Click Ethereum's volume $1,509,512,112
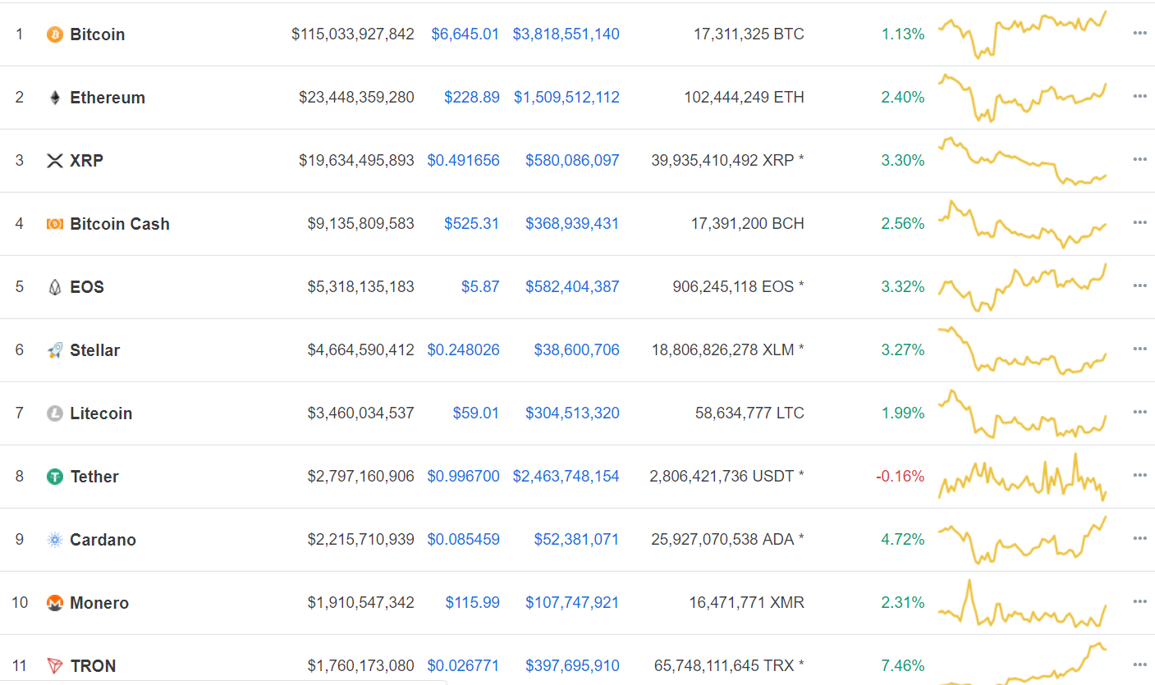1155x685 pixels. coord(567,98)
